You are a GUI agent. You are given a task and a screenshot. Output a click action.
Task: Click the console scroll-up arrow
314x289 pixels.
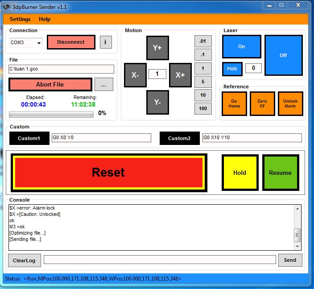pyautogui.click(x=297, y=209)
